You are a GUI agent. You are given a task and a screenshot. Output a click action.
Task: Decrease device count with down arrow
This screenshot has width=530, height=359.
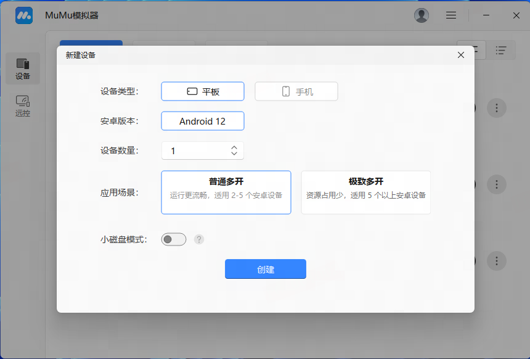click(234, 154)
